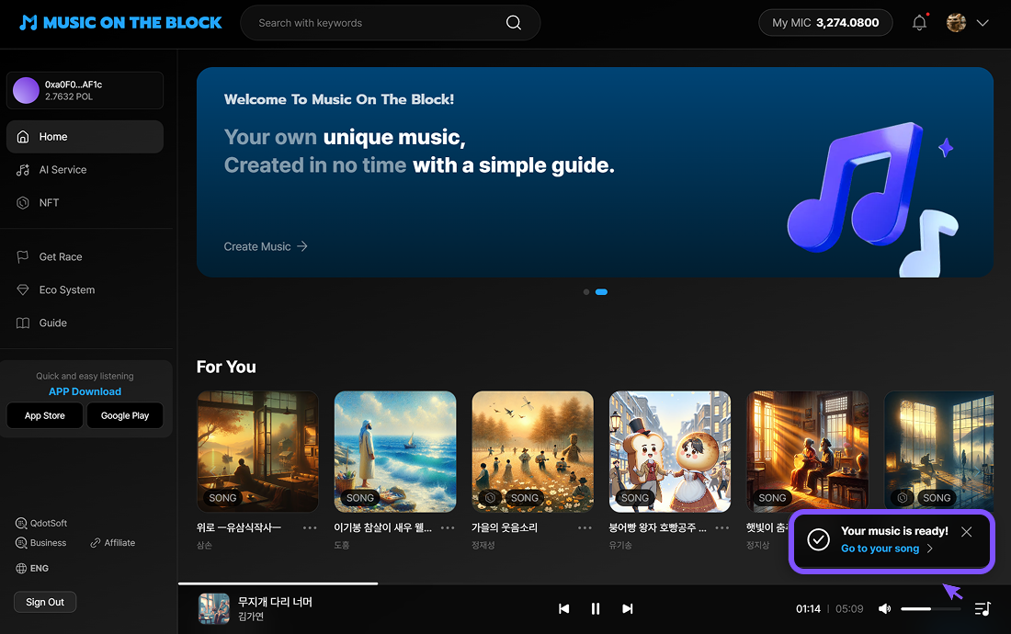Open the notifications bell

pos(919,23)
